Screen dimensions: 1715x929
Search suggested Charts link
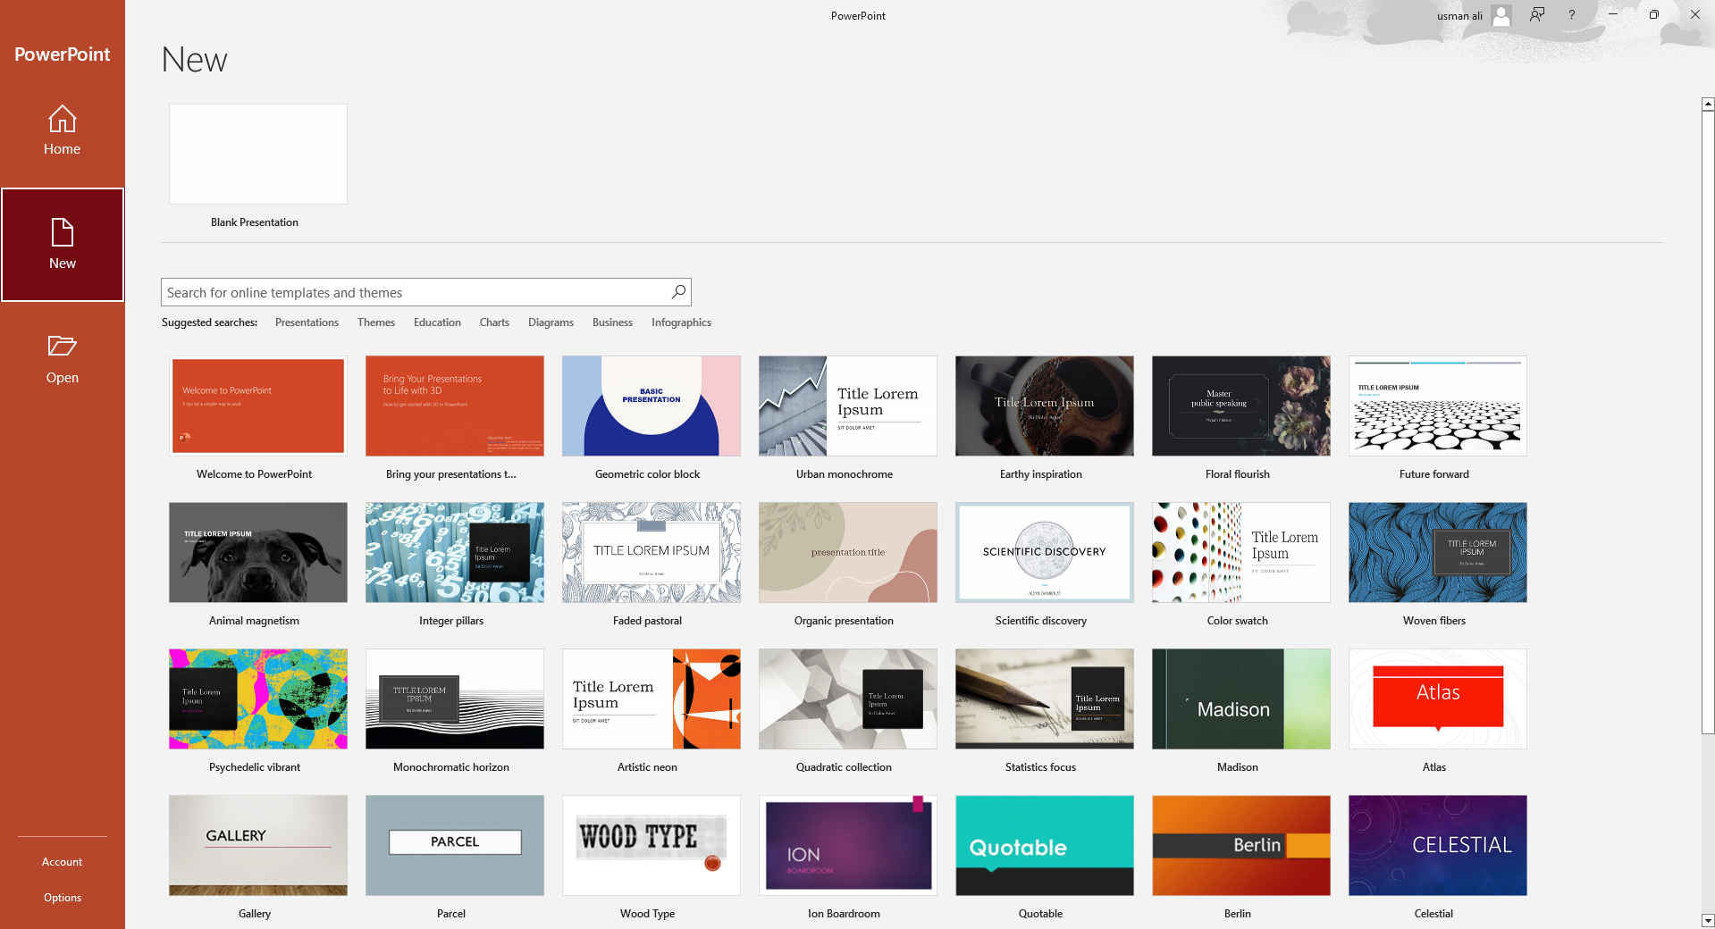tap(494, 322)
